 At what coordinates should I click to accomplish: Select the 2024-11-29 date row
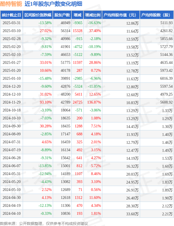(87, 102)
